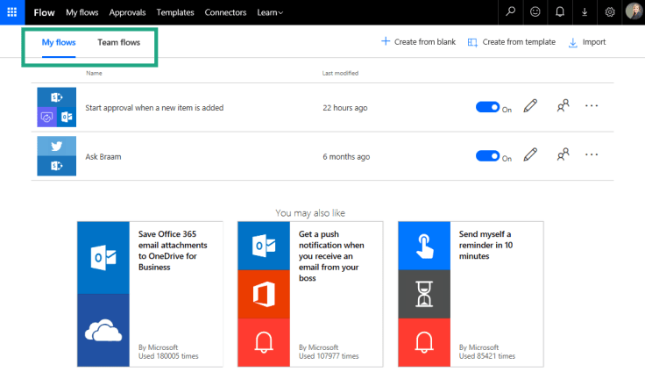Open the Start approval when new item link
This screenshot has height=372, width=645.
(x=154, y=108)
